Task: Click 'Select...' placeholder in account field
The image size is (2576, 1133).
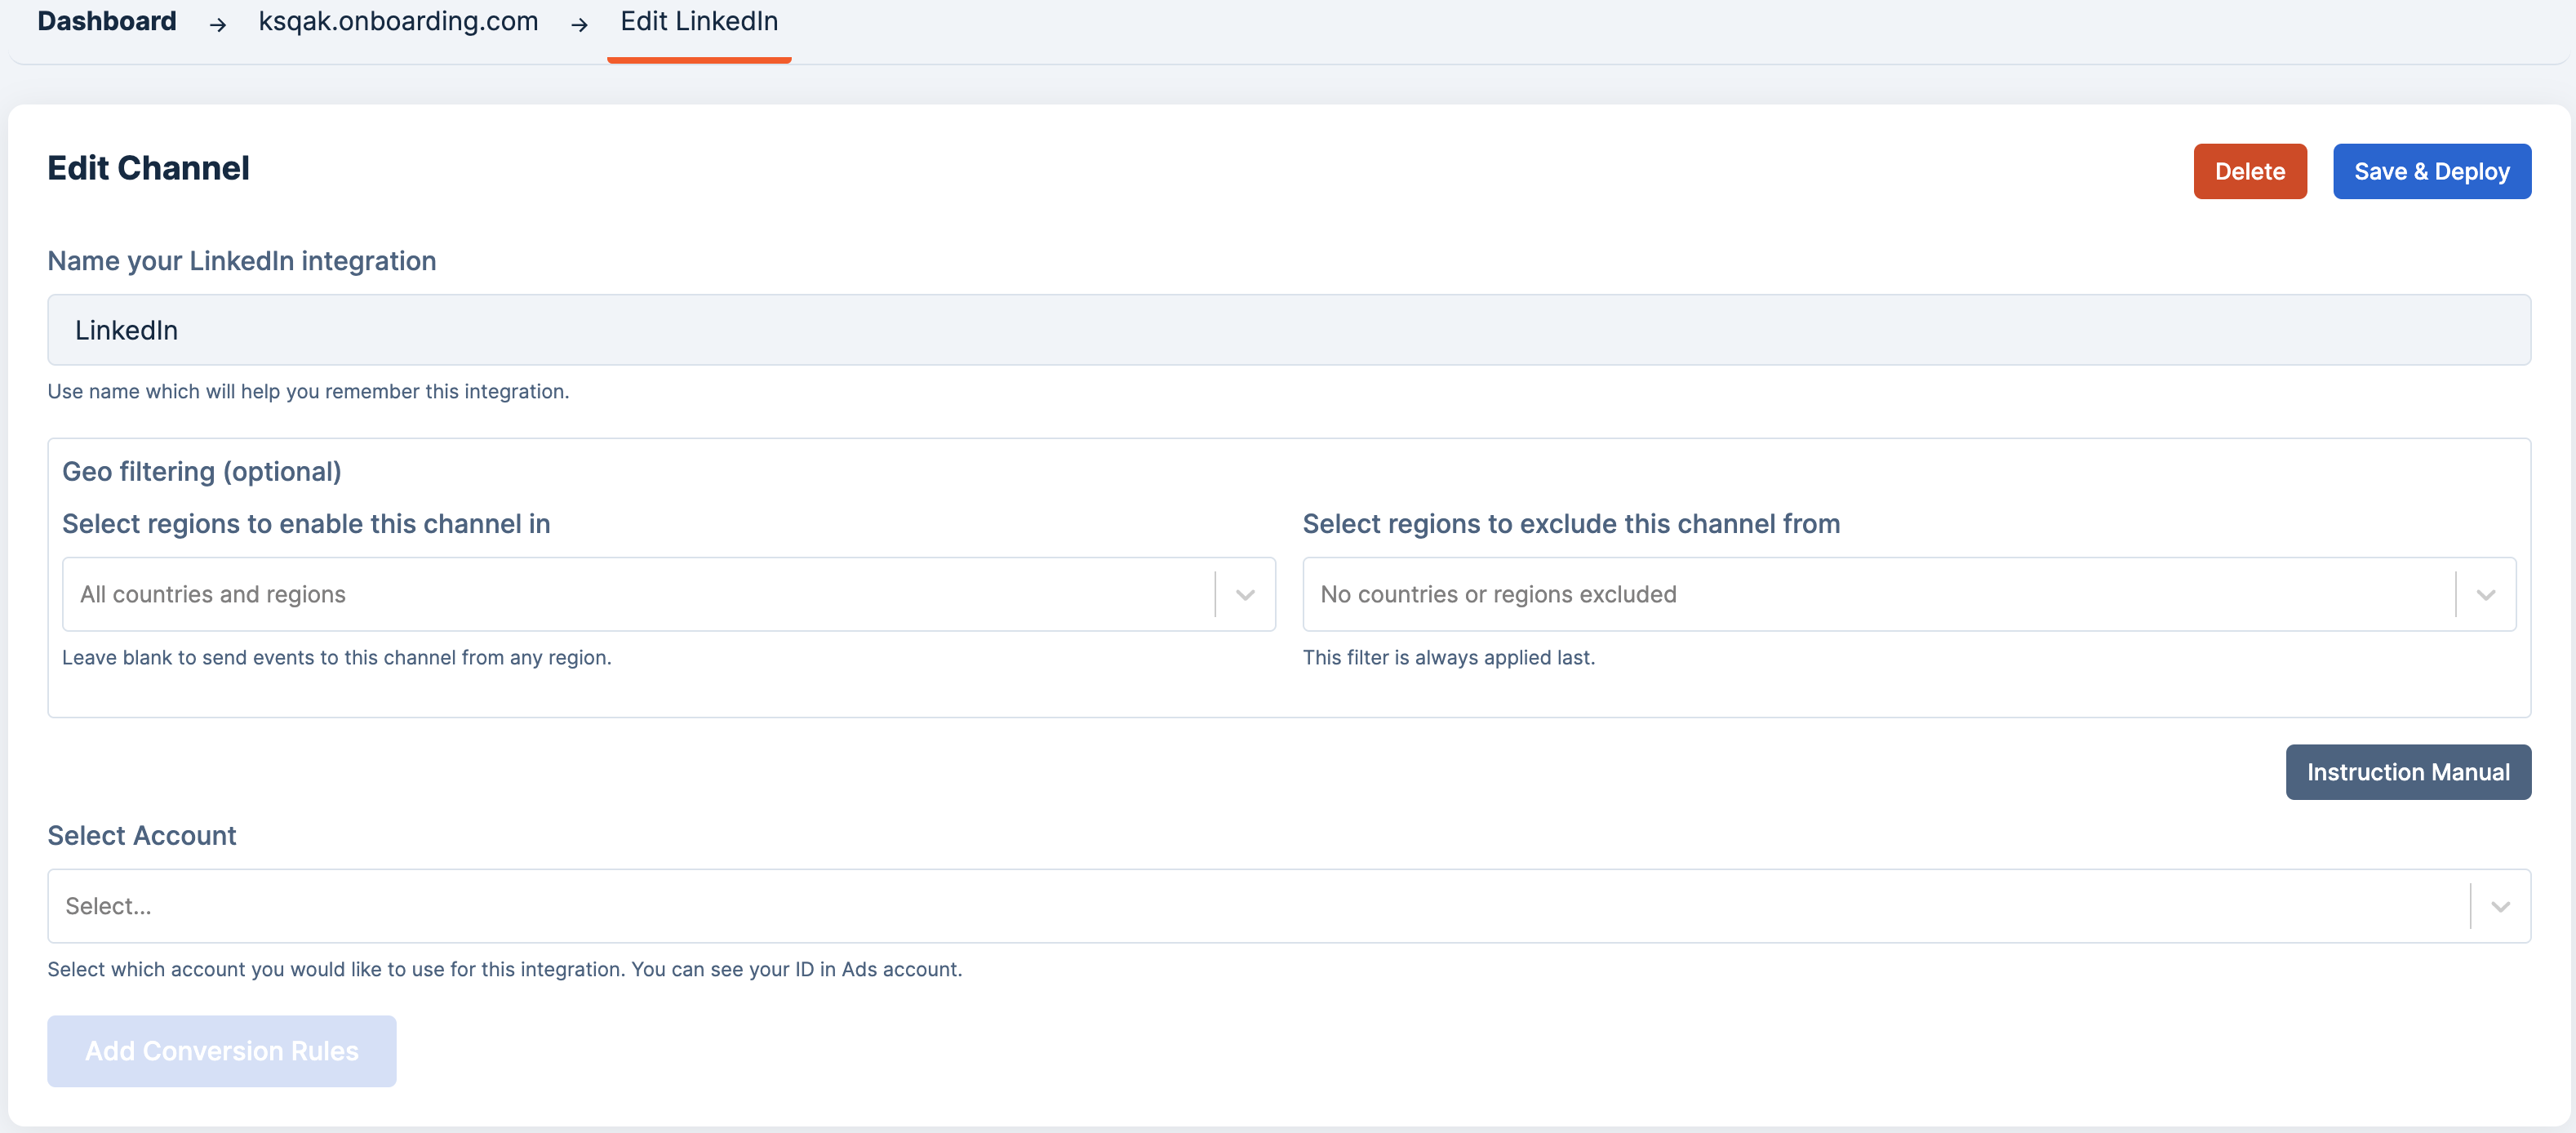Action: click(x=108, y=906)
